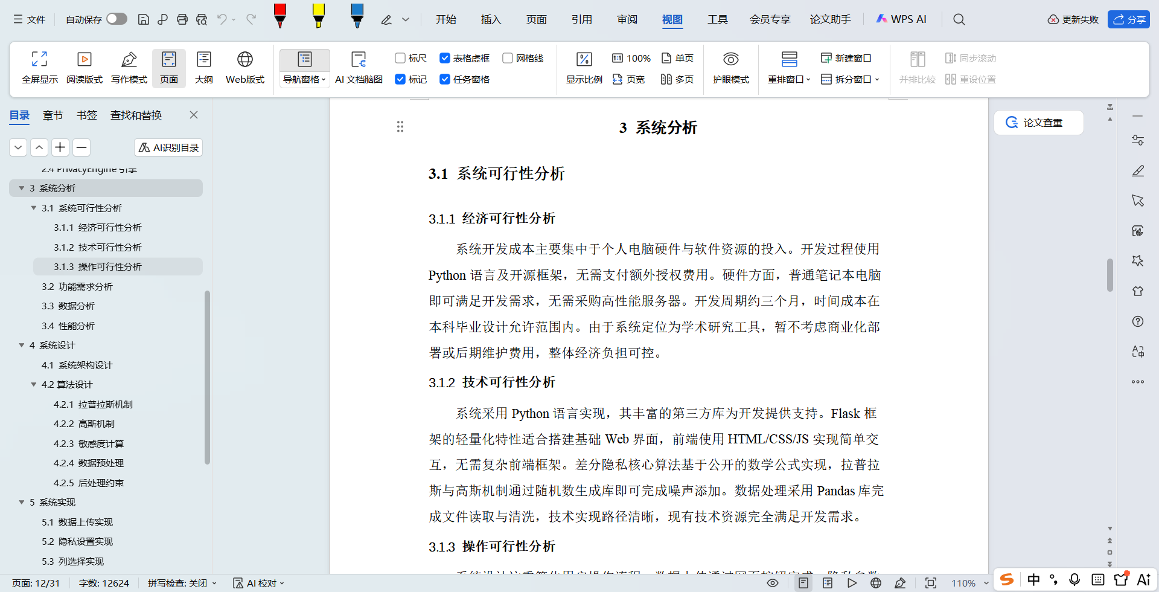Screen dimensions: 1159x592
Task: Open display zoom ratio dialog
Action: click(584, 68)
